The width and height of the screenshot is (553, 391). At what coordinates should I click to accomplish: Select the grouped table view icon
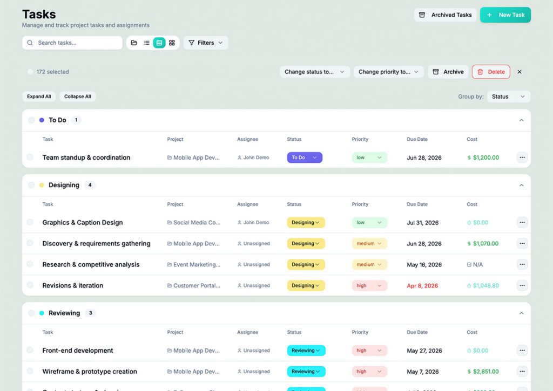[x=159, y=43]
